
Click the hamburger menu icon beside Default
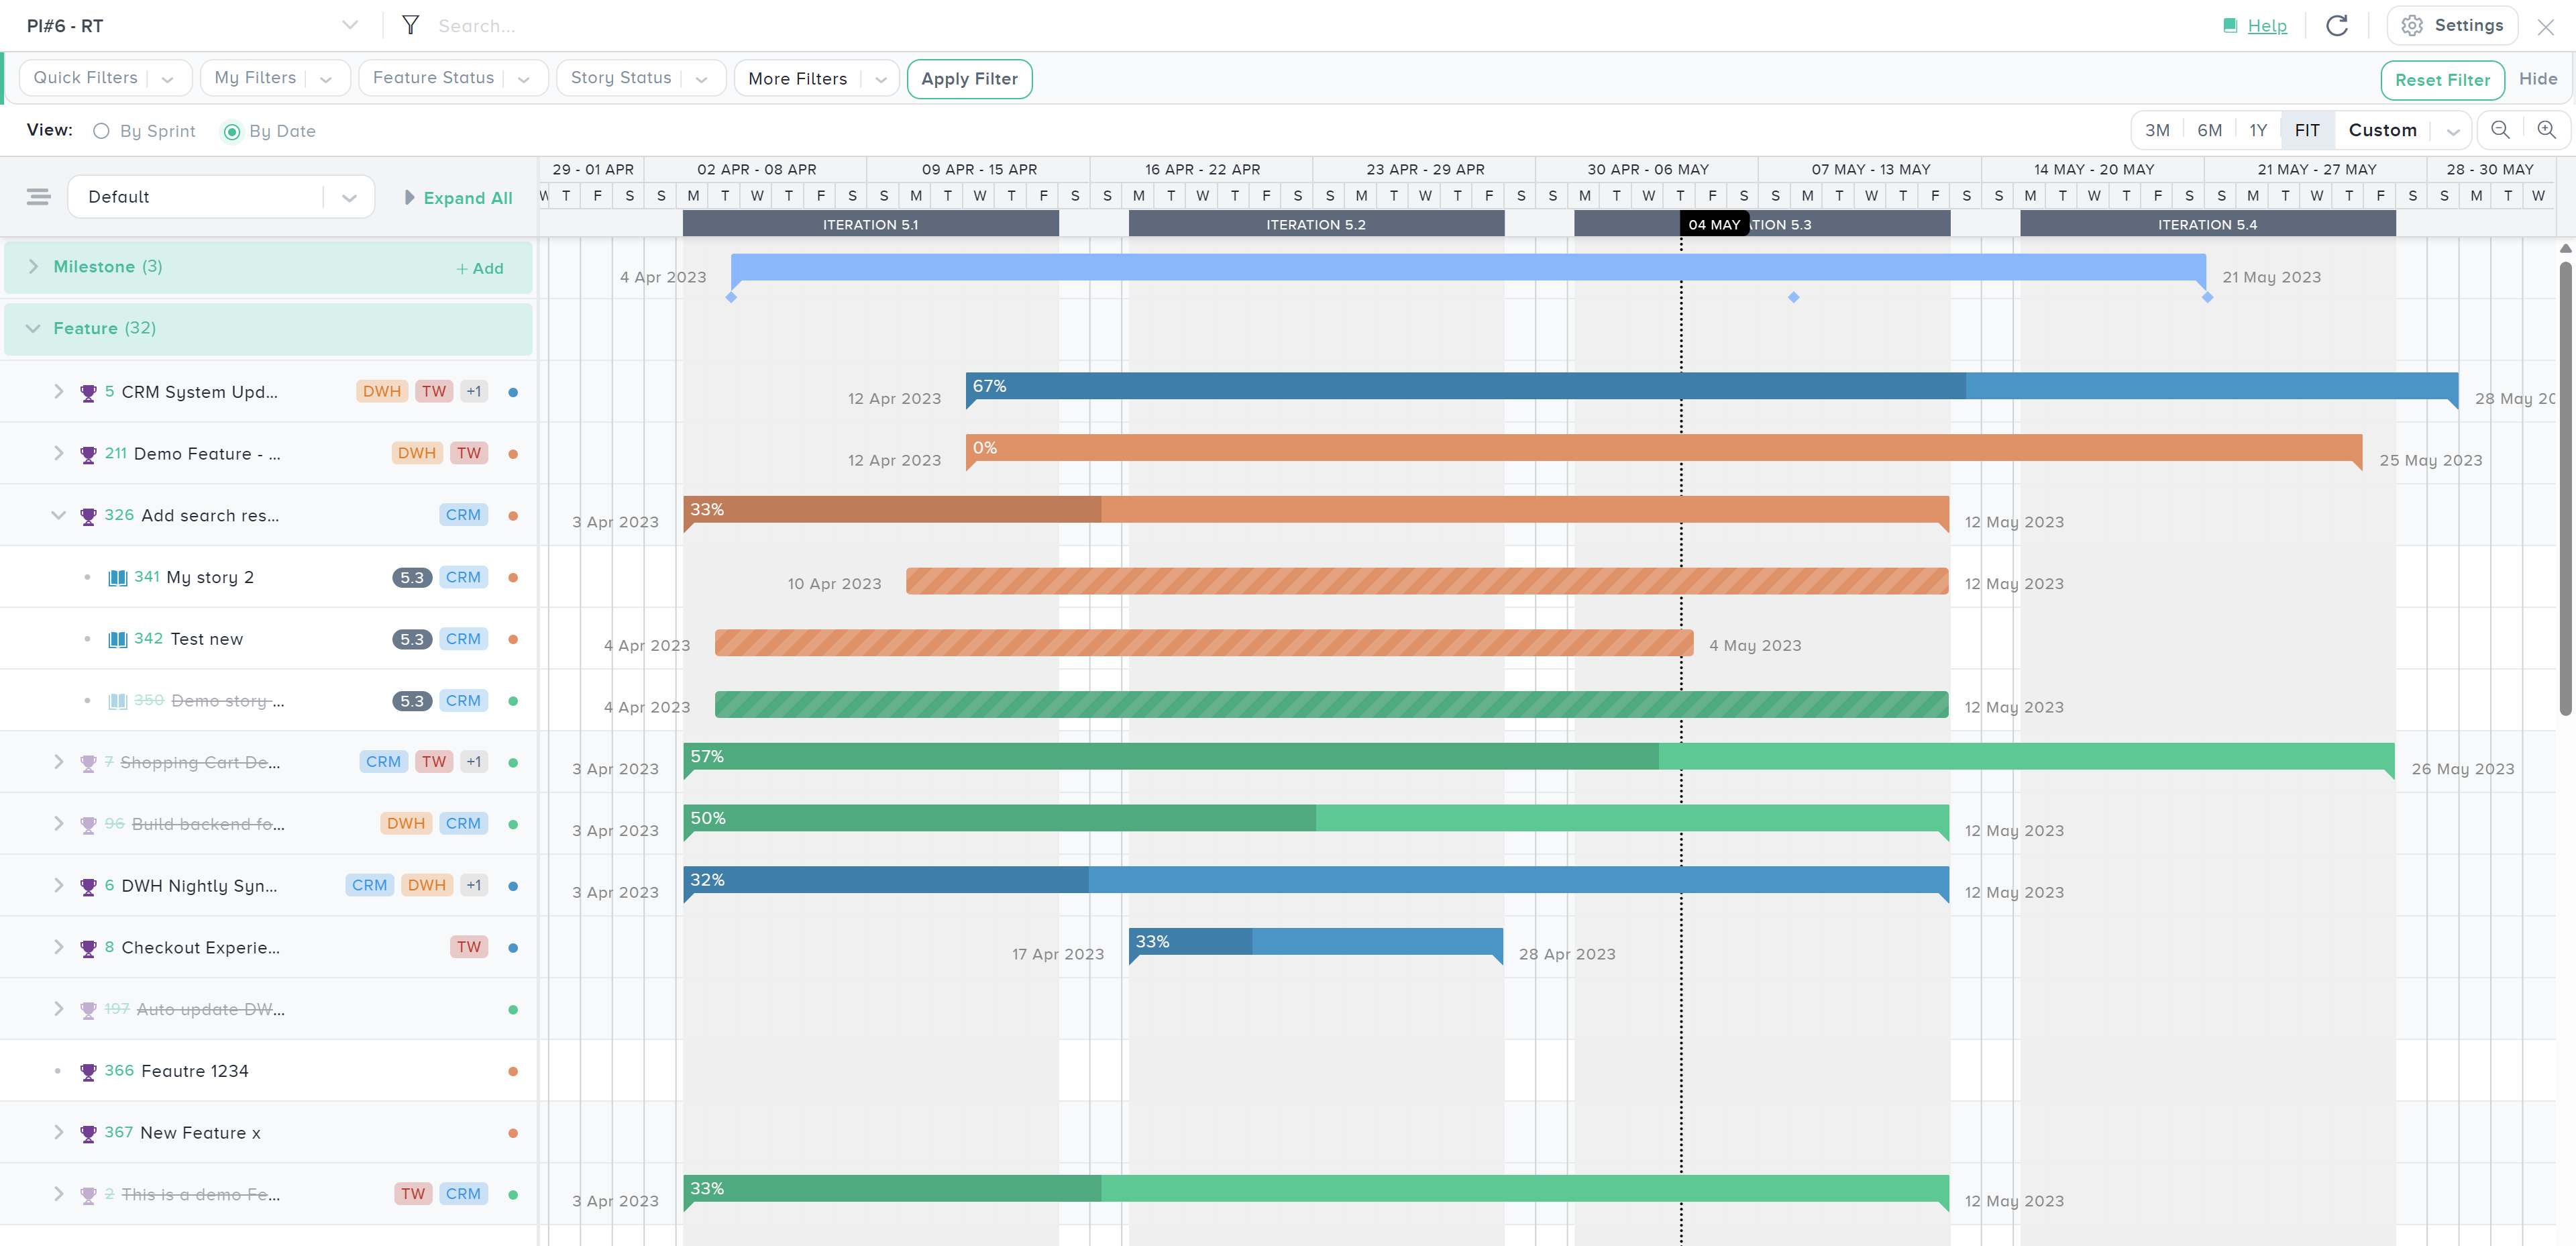38,197
